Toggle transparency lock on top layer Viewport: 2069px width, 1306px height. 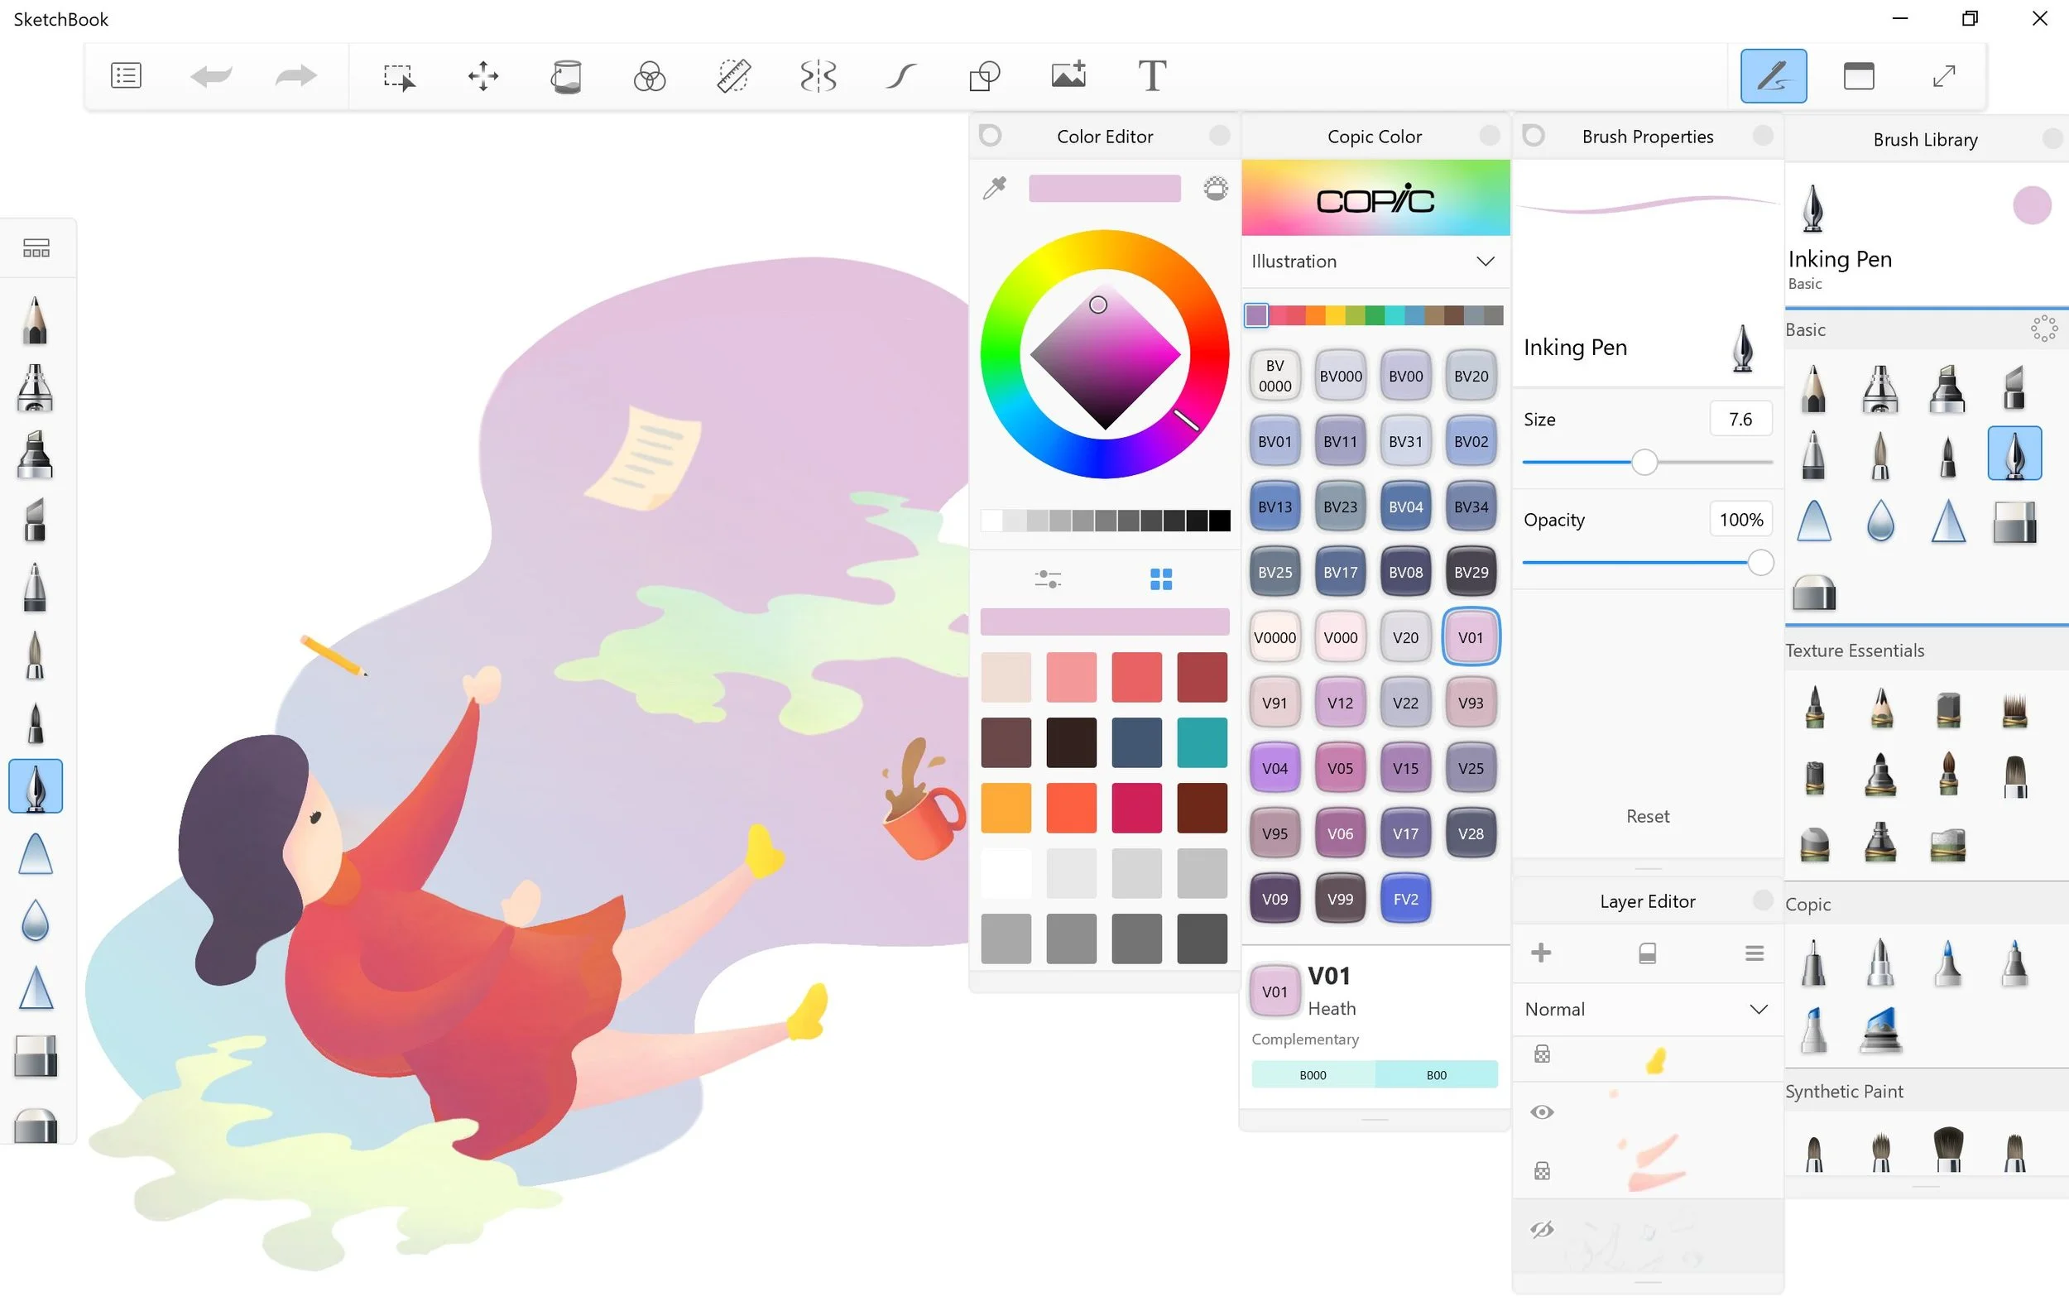click(1542, 1054)
